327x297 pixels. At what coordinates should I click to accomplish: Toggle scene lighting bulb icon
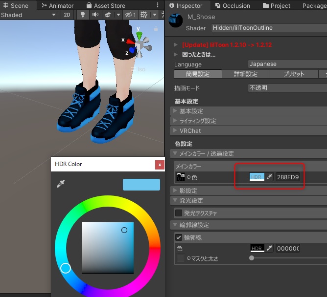click(x=83, y=15)
